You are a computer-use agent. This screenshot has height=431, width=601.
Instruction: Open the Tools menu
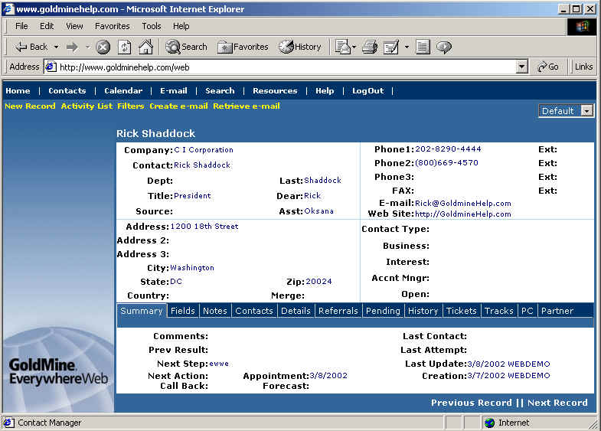pyautogui.click(x=152, y=26)
